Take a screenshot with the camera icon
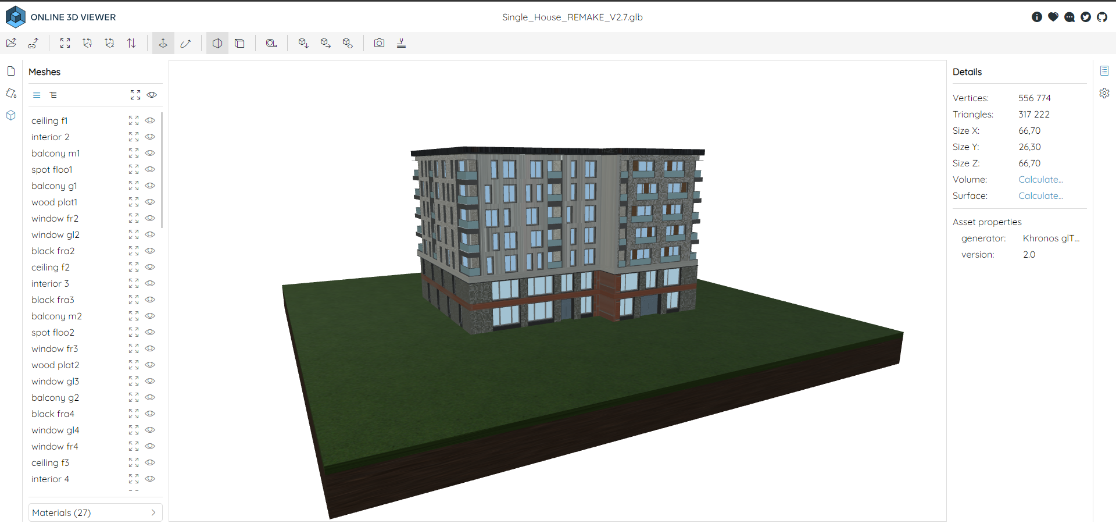The height and width of the screenshot is (527, 1116). (x=379, y=43)
